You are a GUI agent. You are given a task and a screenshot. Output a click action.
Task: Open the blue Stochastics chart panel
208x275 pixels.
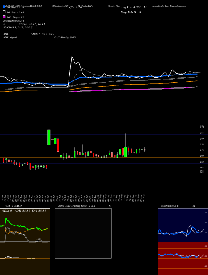coord(183,225)
